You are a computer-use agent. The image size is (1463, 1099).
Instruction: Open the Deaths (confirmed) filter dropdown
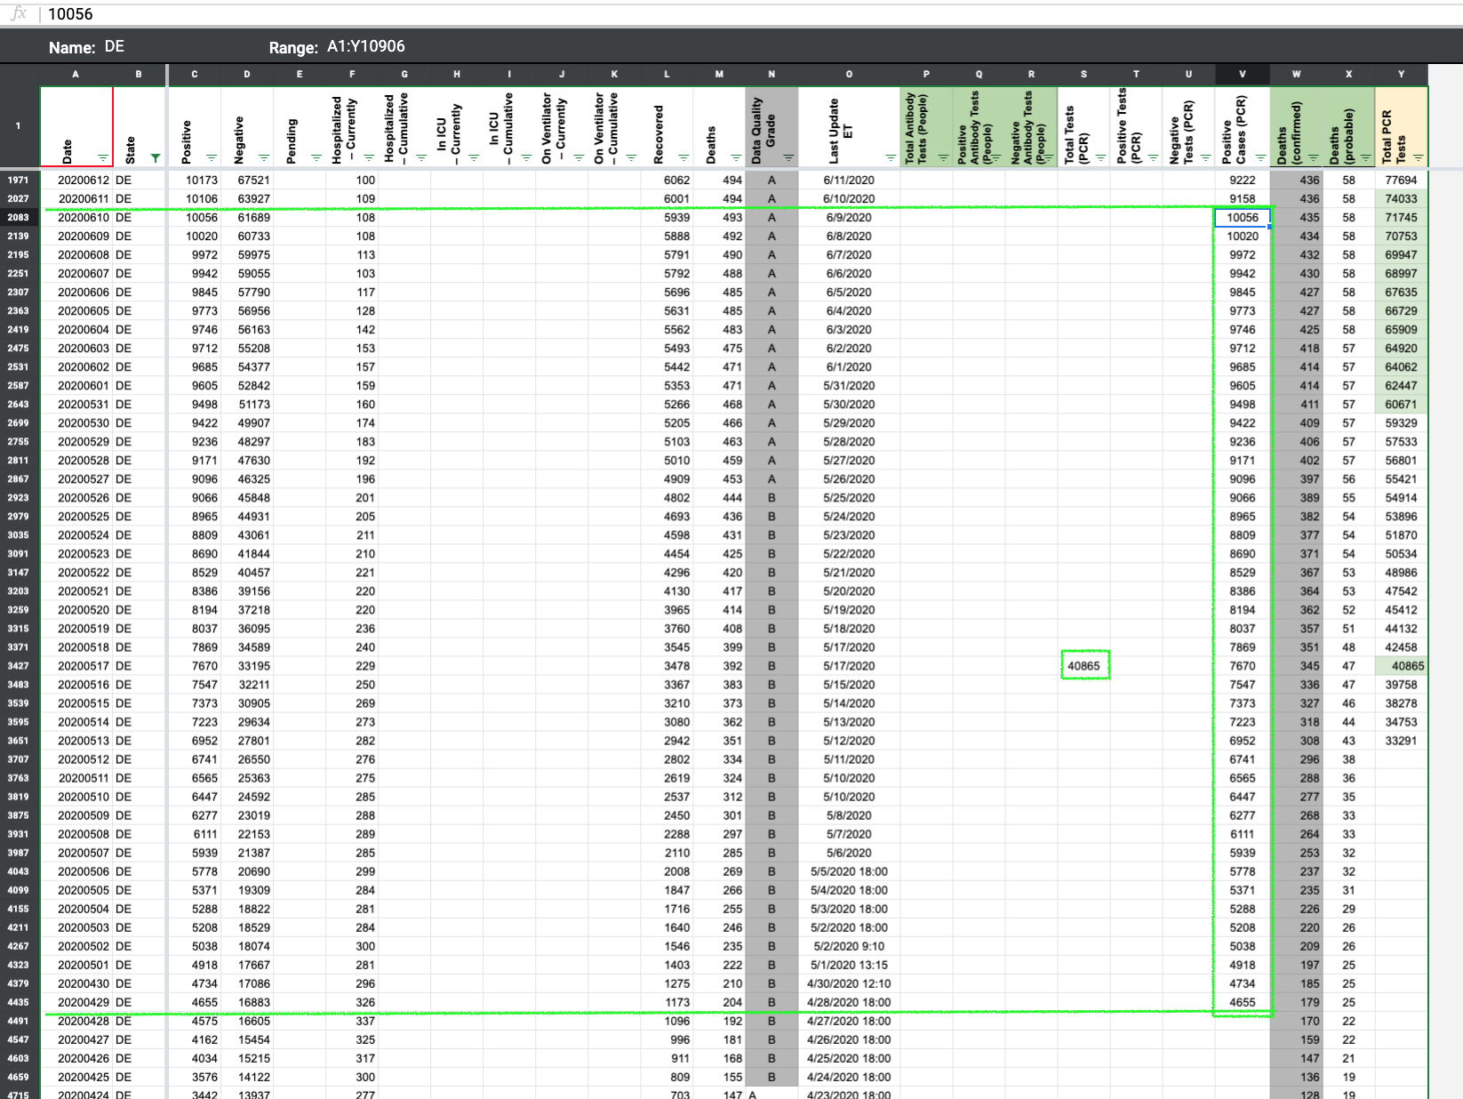coord(1313,158)
